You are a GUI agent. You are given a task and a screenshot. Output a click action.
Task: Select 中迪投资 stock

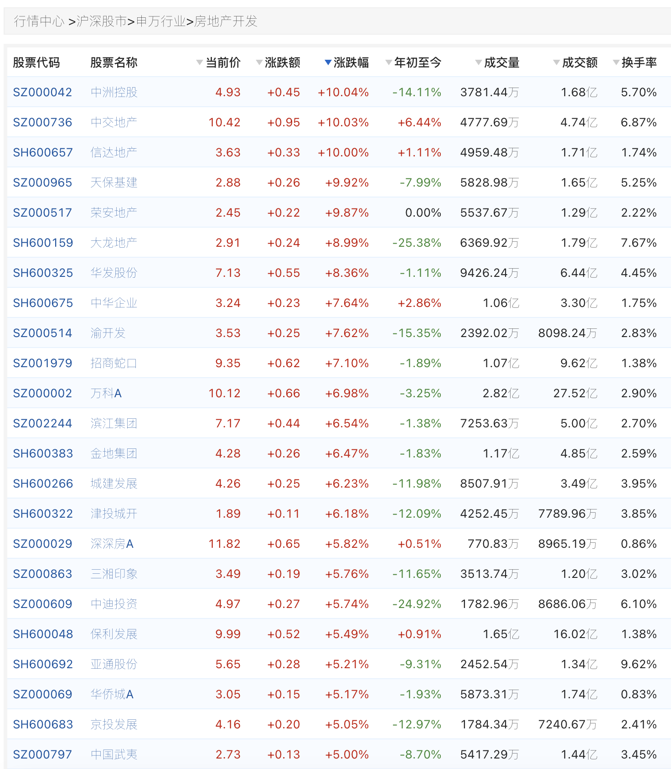pyautogui.click(x=114, y=604)
